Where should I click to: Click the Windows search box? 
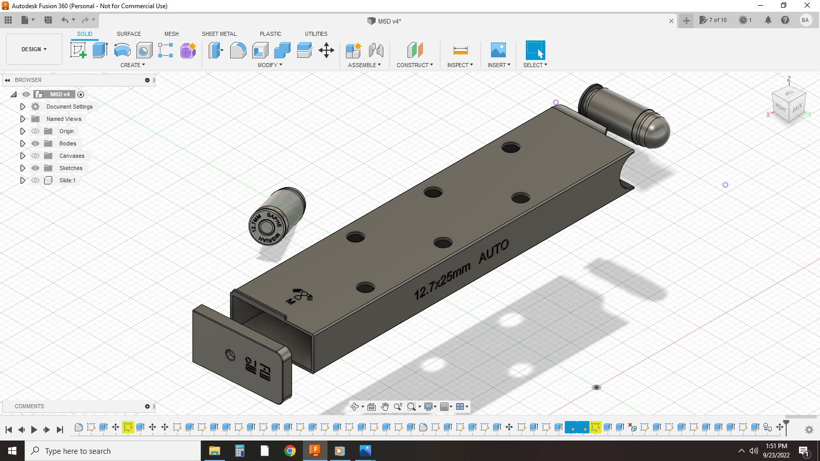click(x=113, y=451)
